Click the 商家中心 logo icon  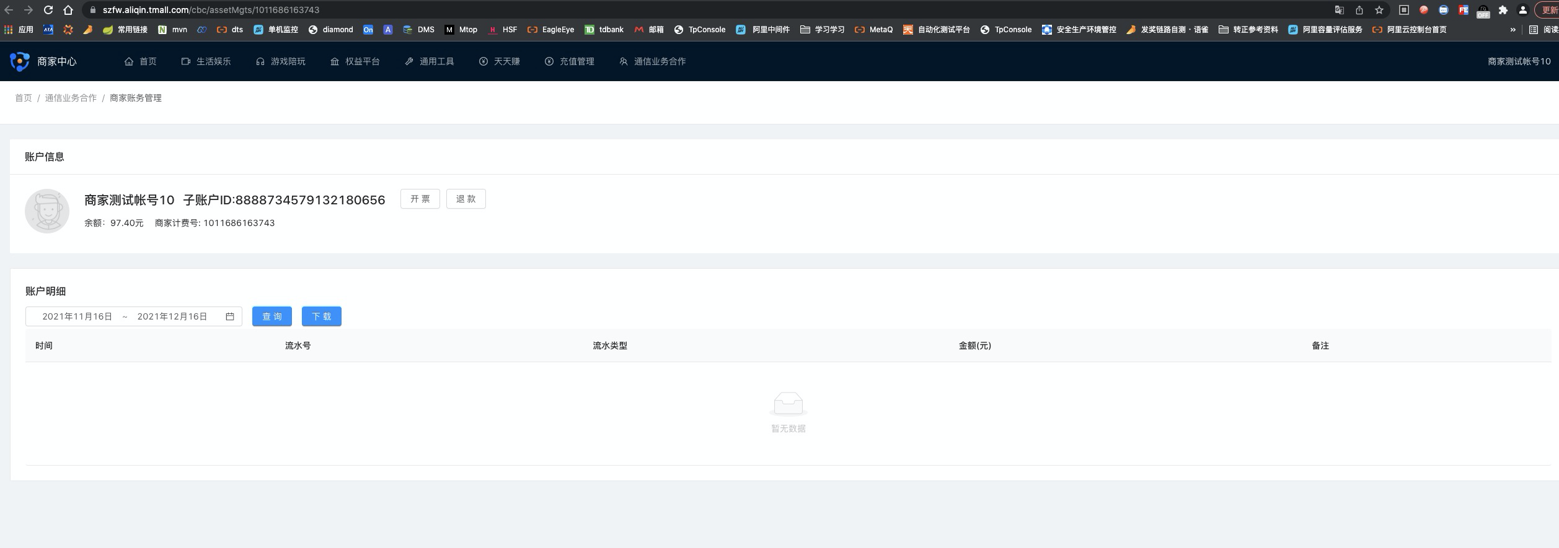pyautogui.click(x=19, y=61)
